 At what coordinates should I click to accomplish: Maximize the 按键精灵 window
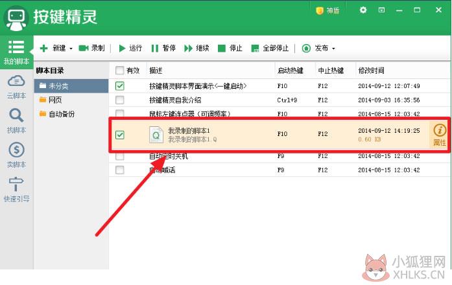pos(417,10)
